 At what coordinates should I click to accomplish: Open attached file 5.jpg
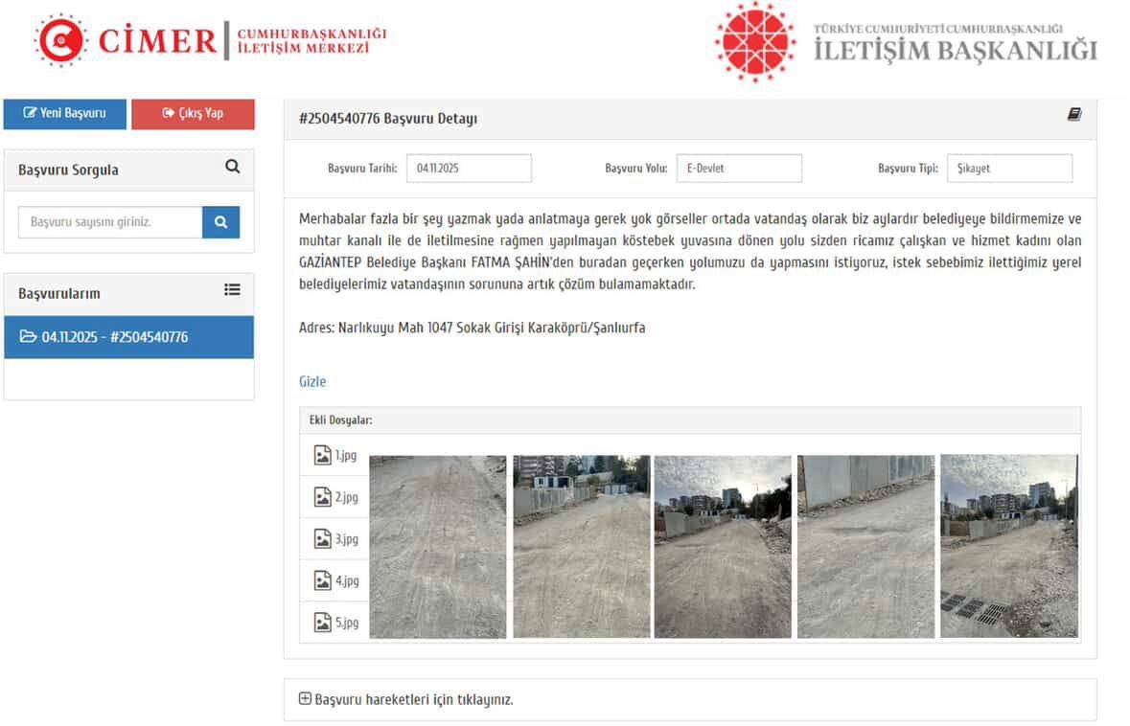pos(347,623)
